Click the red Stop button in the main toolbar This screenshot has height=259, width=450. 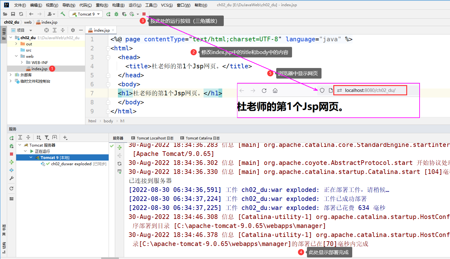click(x=144, y=14)
